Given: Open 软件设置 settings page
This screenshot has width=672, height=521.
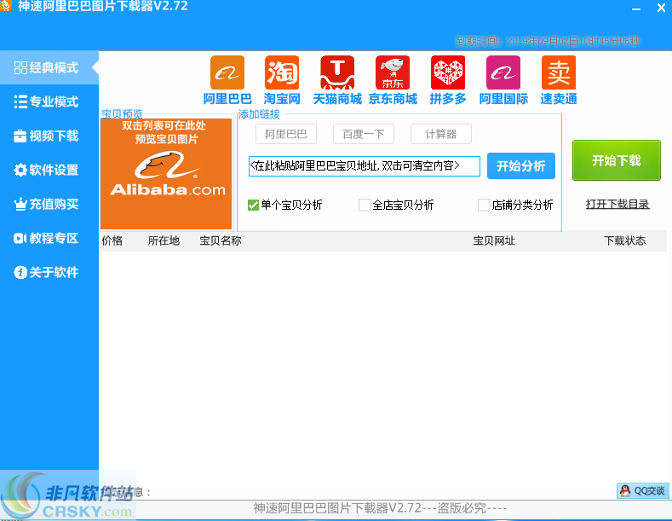Looking at the screenshot, I should coord(49,170).
